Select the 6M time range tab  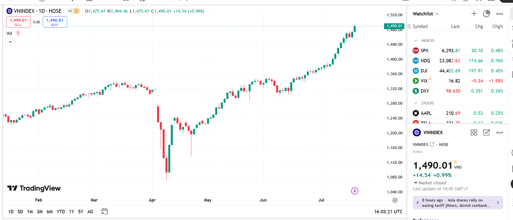point(50,212)
